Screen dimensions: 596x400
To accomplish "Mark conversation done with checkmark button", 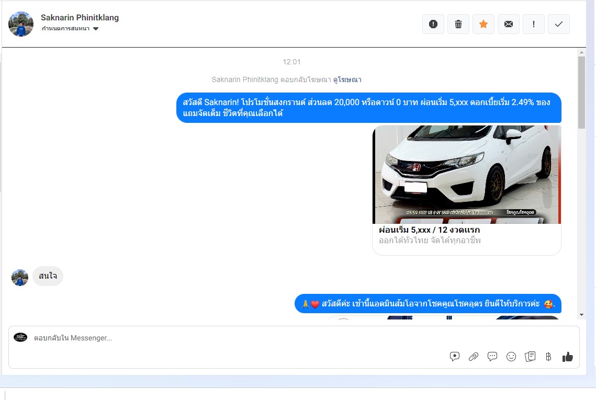I will click(x=559, y=24).
